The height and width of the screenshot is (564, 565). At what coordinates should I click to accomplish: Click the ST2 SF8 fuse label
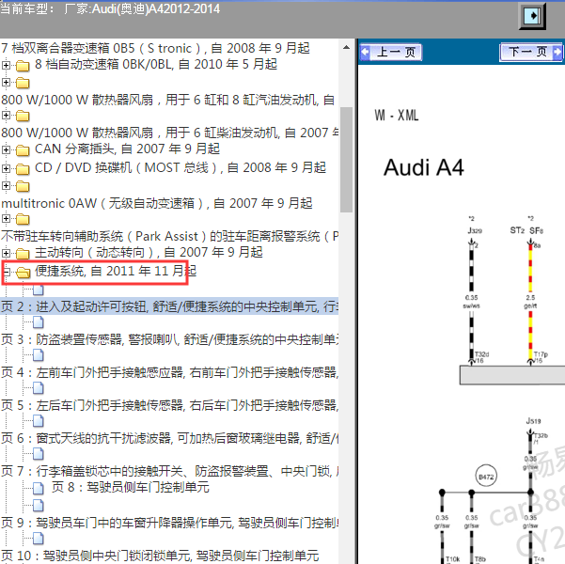(x=526, y=230)
